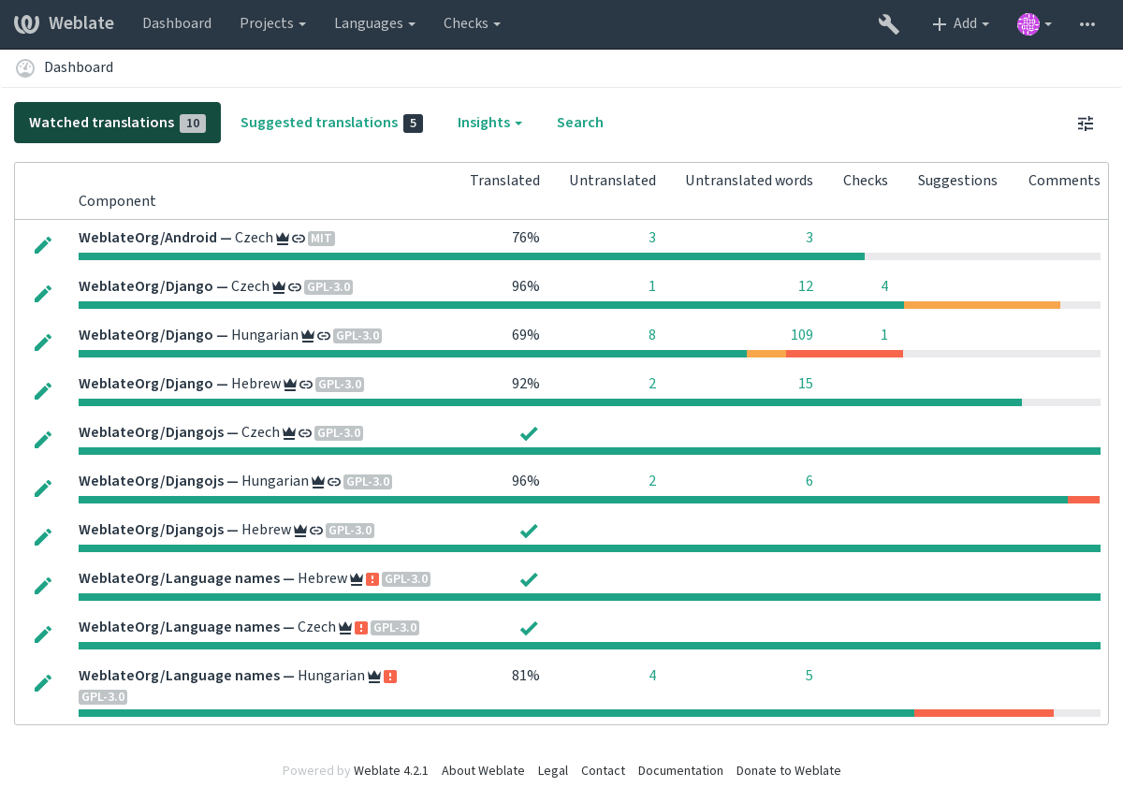Click red alert icon in Language names Hebrew
Viewport: 1123px width, 802px height.
click(372, 579)
